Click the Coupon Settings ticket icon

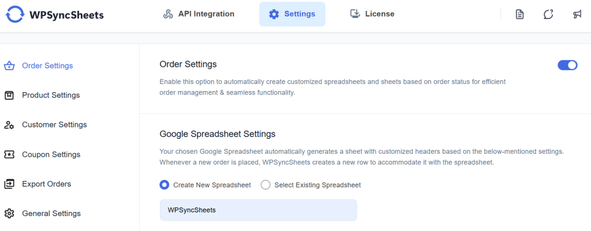9,154
